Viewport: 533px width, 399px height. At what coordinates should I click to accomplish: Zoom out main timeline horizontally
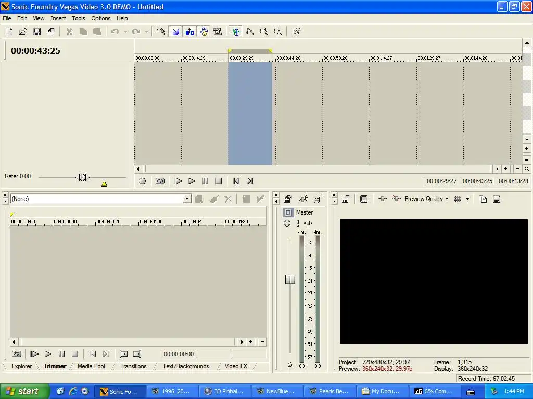pyautogui.click(x=518, y=169)
